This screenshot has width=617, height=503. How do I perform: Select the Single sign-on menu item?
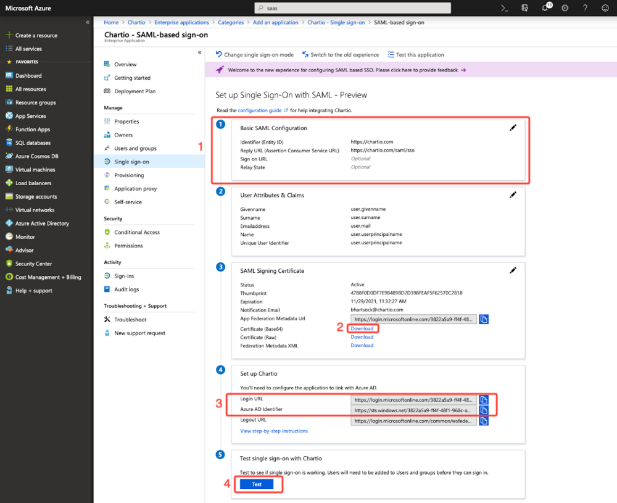point(149,161)
